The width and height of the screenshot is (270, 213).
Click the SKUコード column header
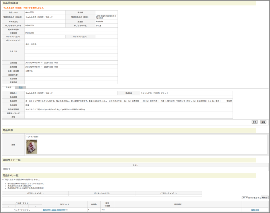pos(64,204)
